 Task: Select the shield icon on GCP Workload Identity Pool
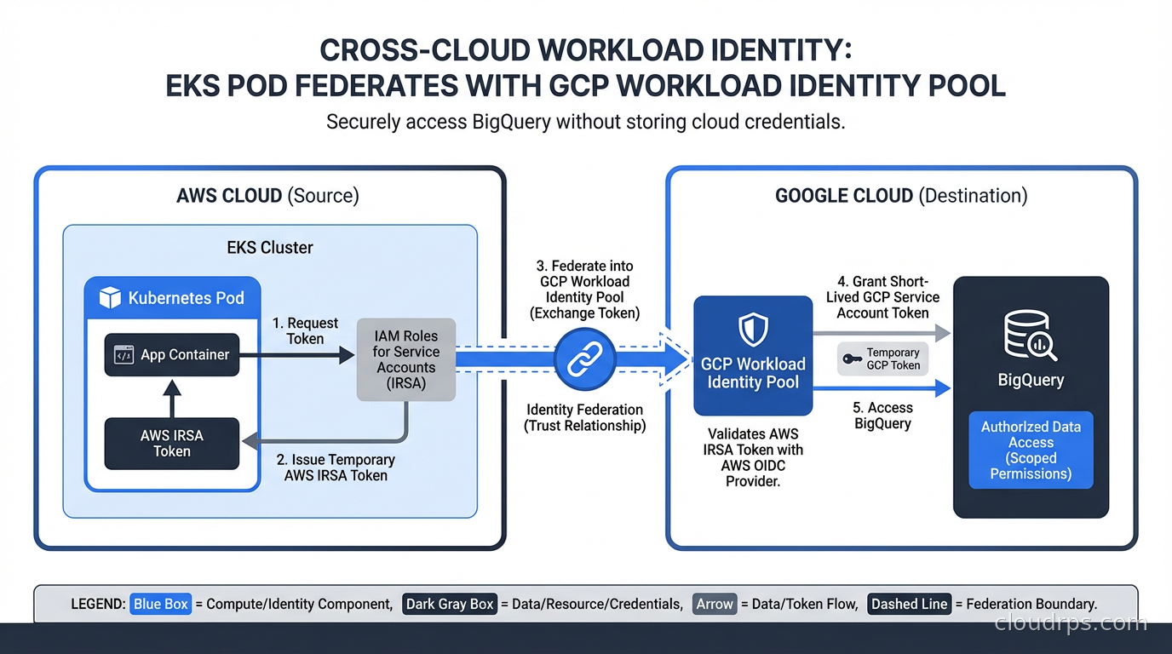coord(753,331)
